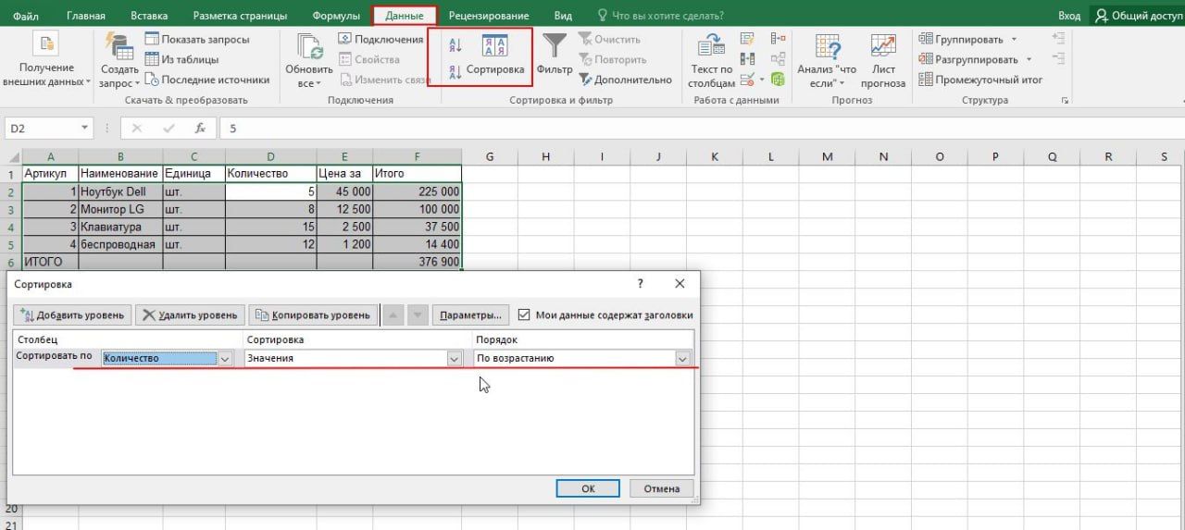
Task: Open the Разметка страницы tab
Action: click(x=240, y=16)
